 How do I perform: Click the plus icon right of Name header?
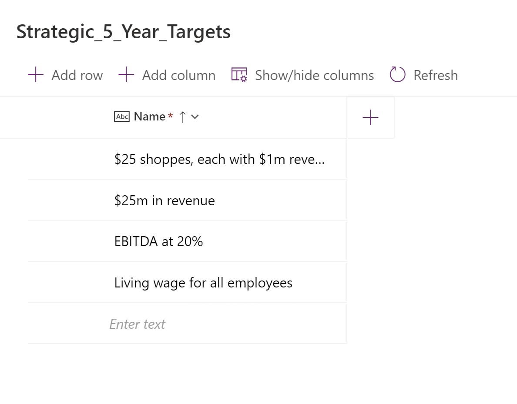[370, 117]
